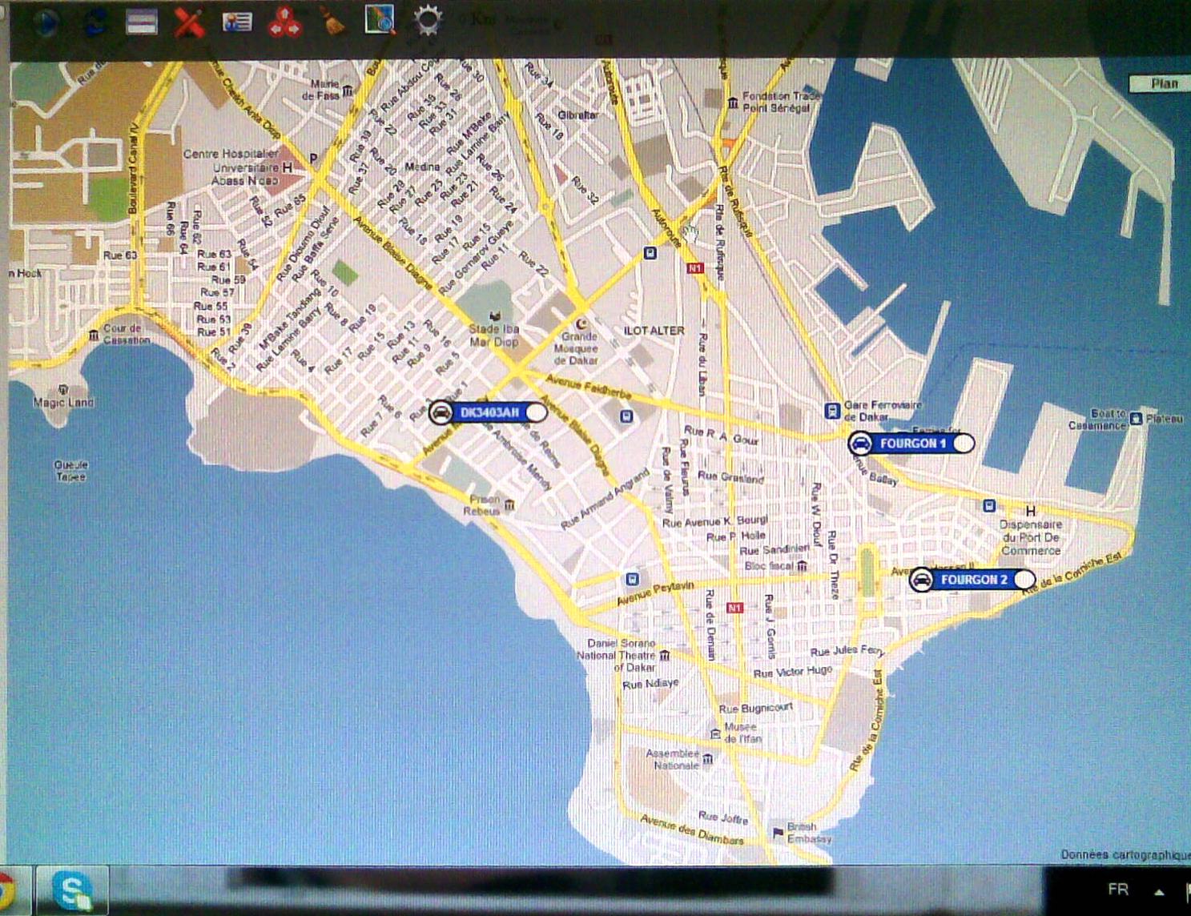Click the blue refresh toolbar icon
The height and width of the screenshot is (916, 1191).
(x=95, y=22)
